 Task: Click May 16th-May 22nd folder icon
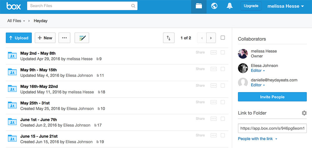12,89
